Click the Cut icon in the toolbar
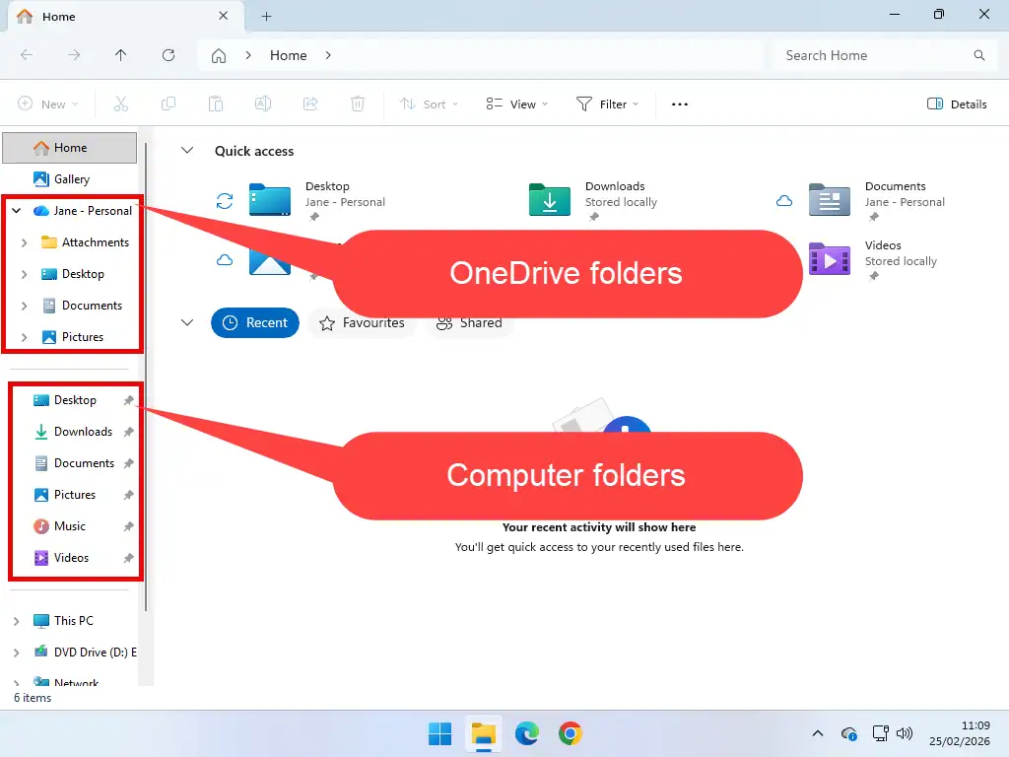This screenshot has height=757, width=1009. coord(121,103)
